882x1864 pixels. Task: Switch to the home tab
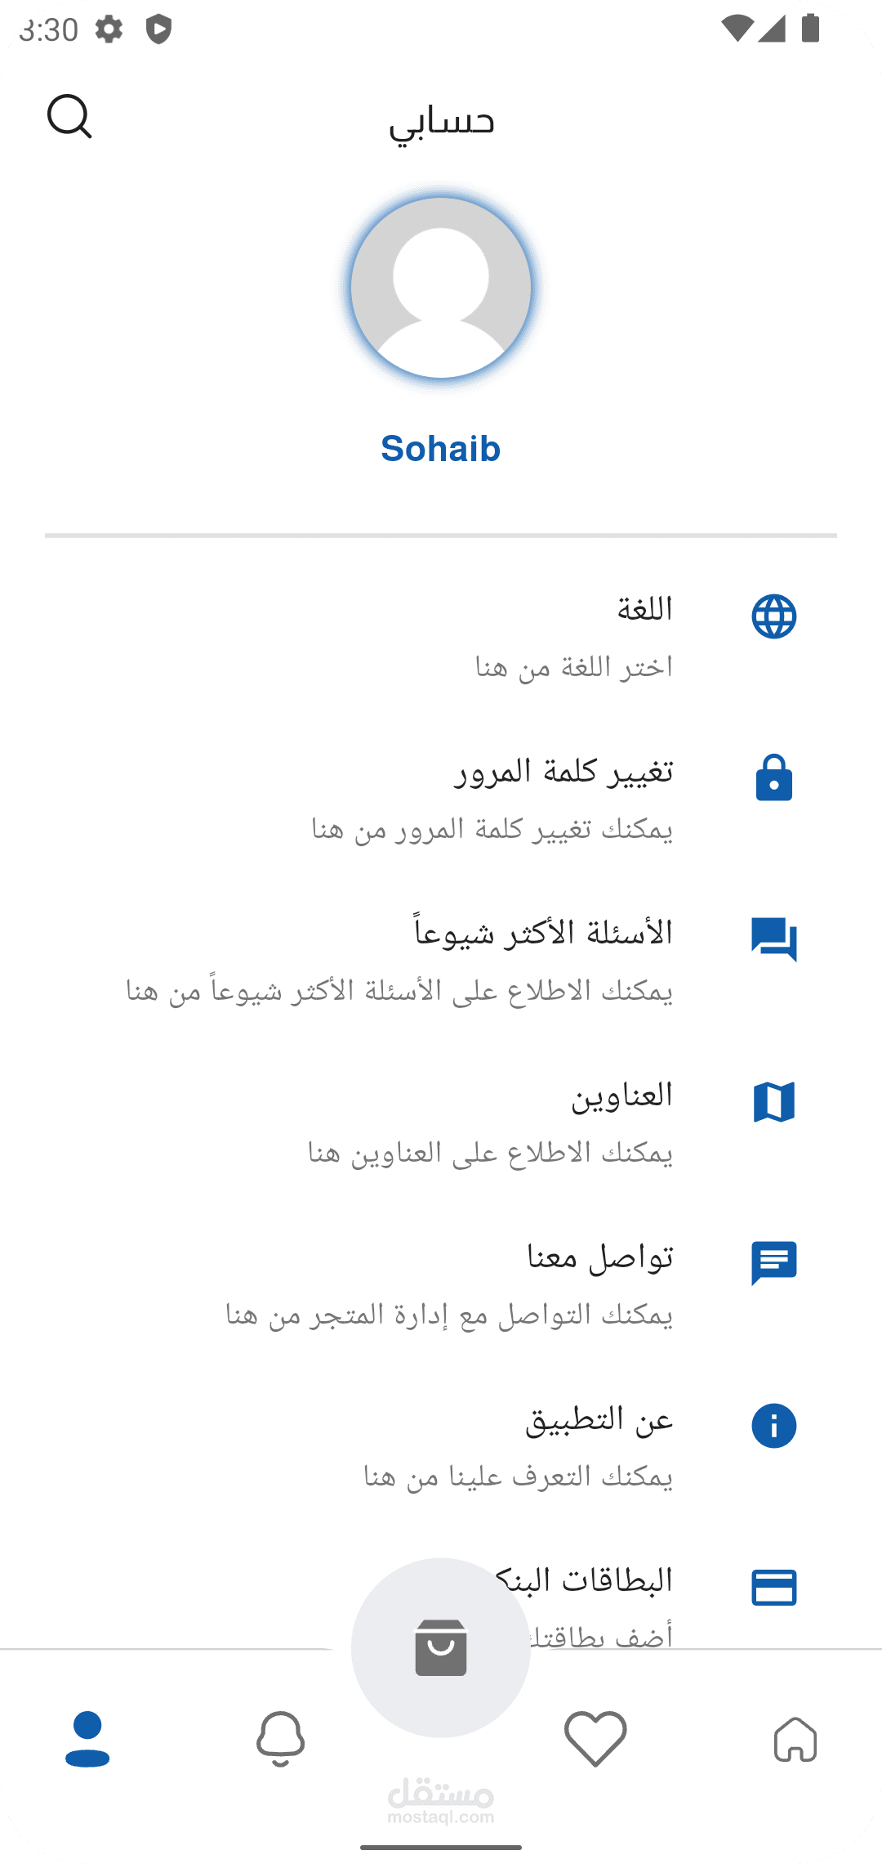coord(795,1739)
